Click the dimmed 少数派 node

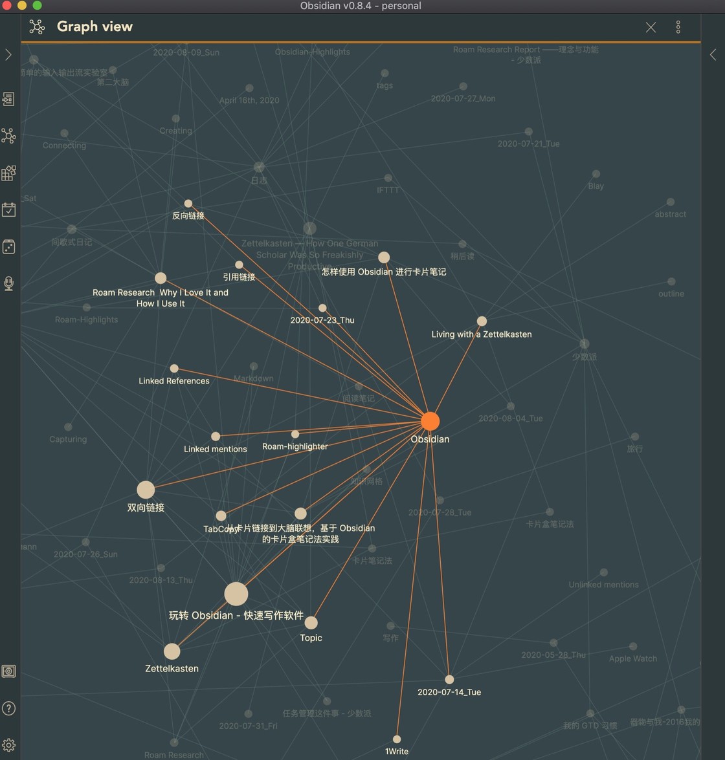[585, 343]
